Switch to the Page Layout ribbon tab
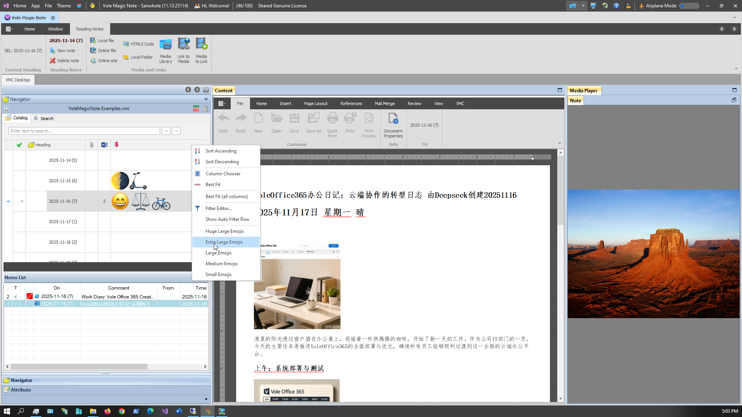 point(315,103)
